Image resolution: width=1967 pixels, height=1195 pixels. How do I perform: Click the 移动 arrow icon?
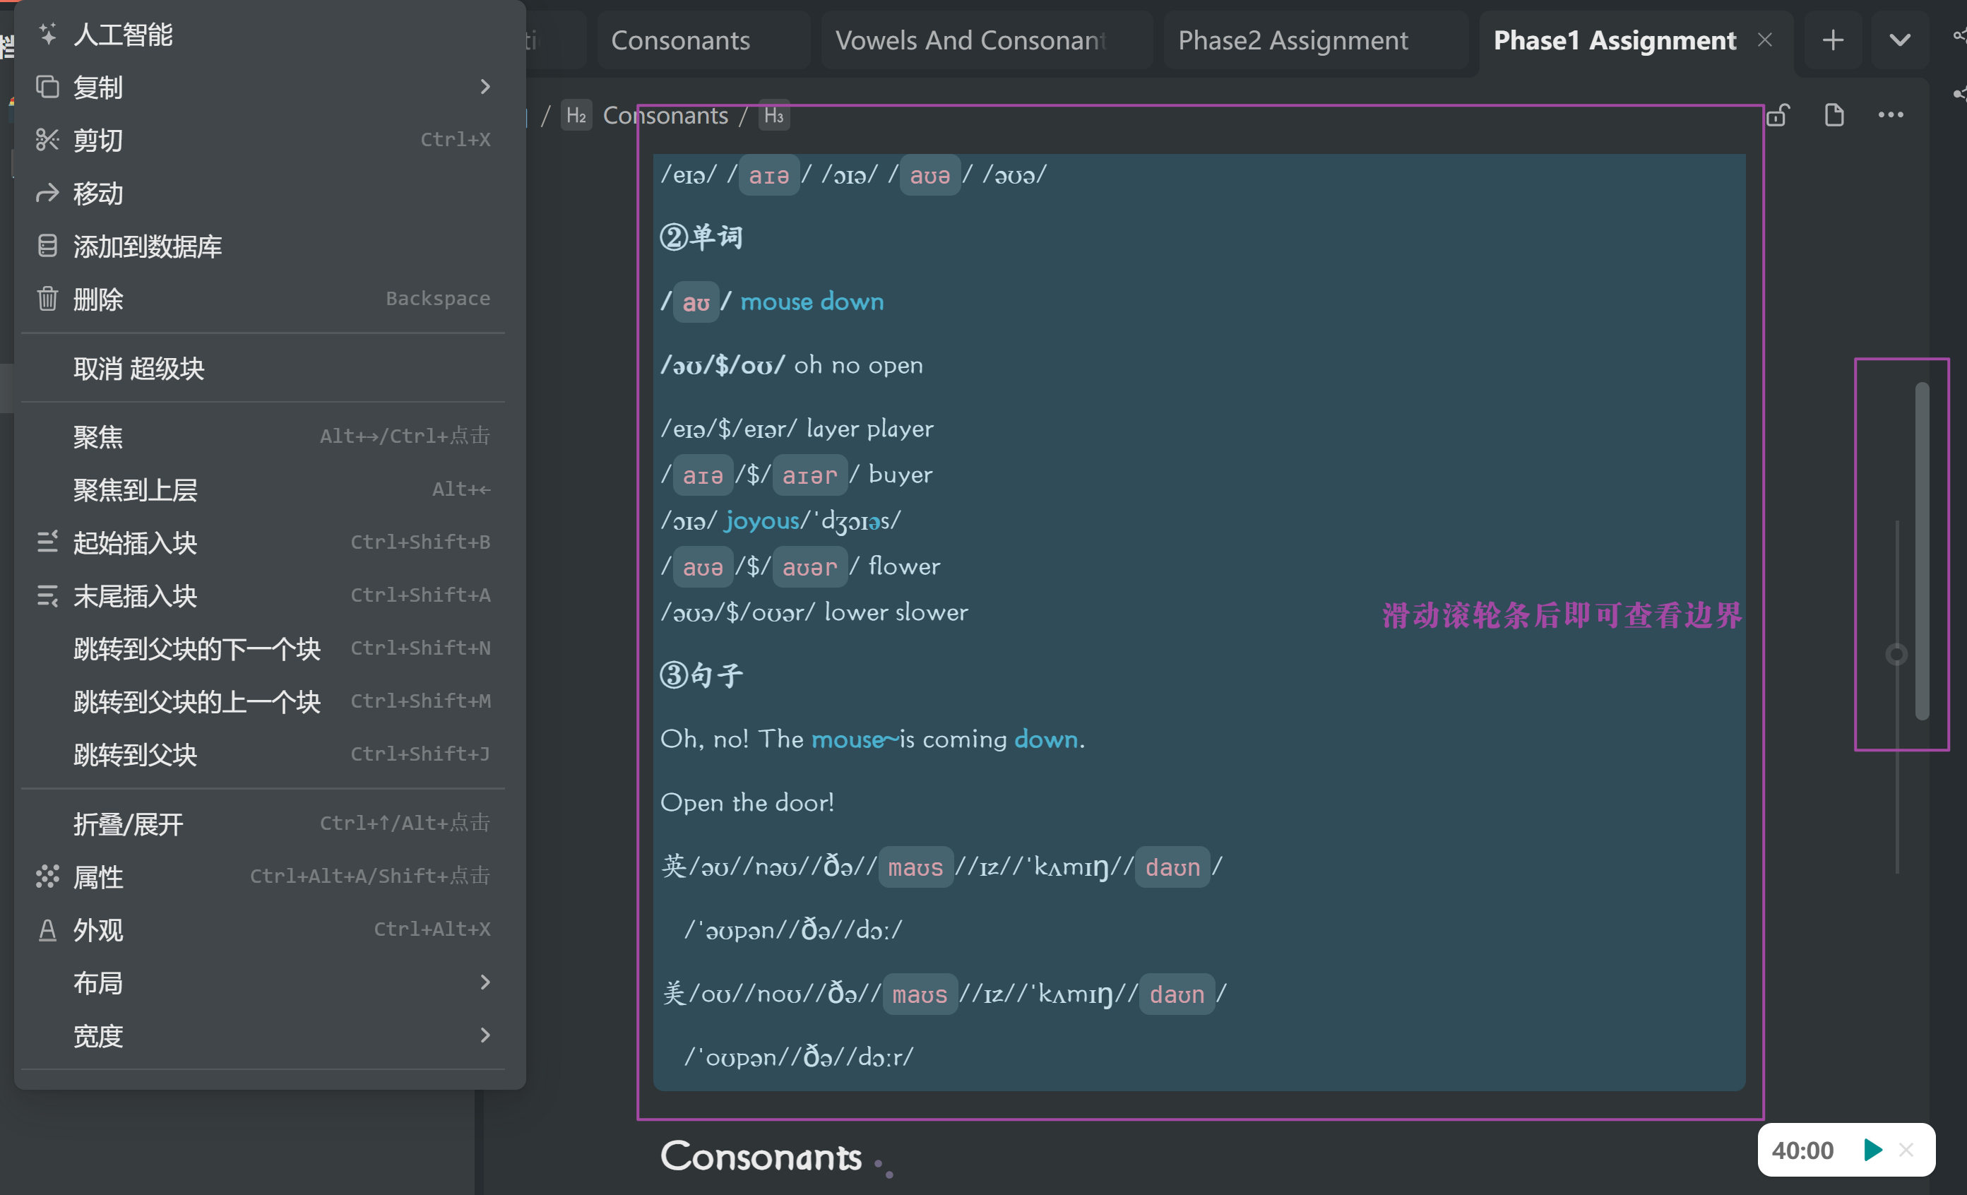click(48, 194)
